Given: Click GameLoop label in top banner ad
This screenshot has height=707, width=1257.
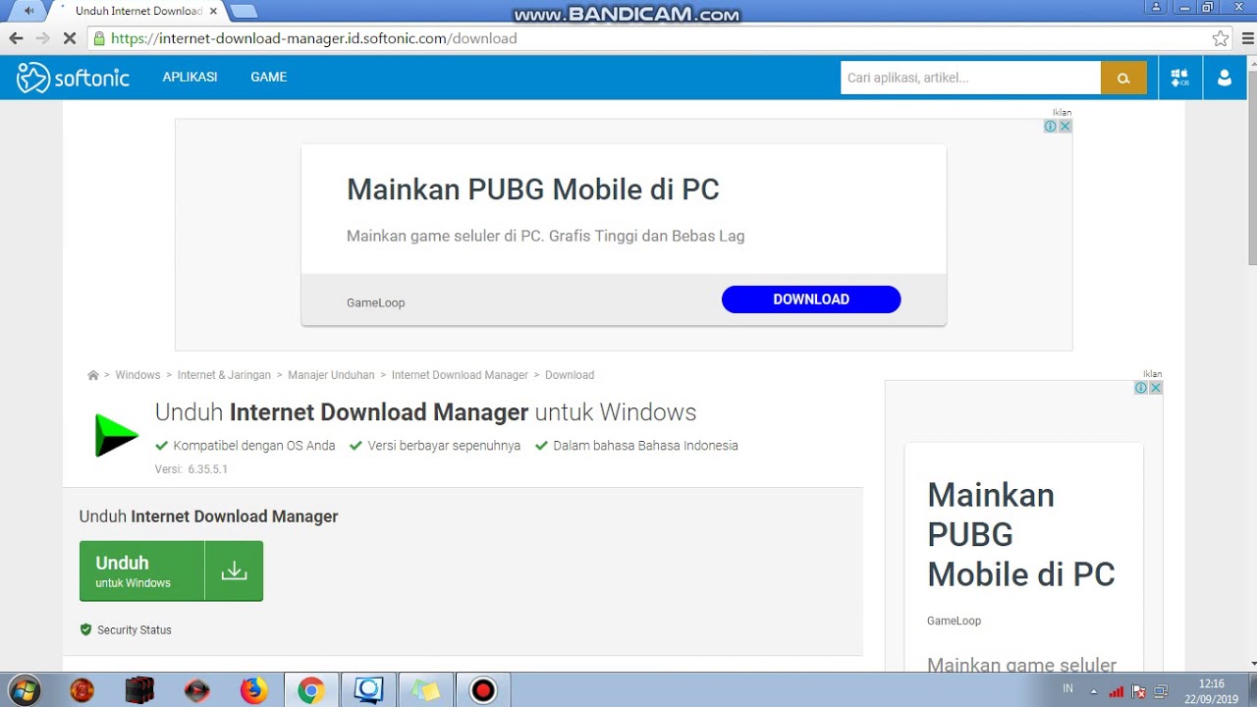Looking at the screenshot, I should 375,302.
